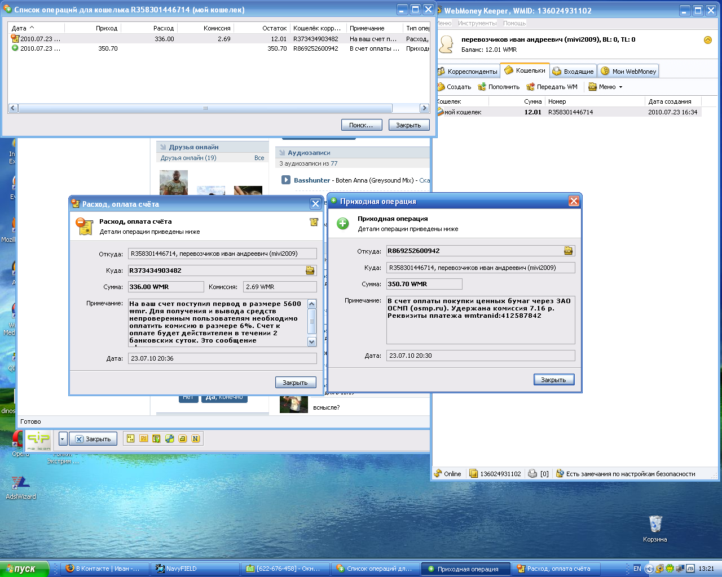Image resolution: width=722 pixels, height=577 pixels.
Task: Click the Basshunter artist link
Action: (312, 180)
